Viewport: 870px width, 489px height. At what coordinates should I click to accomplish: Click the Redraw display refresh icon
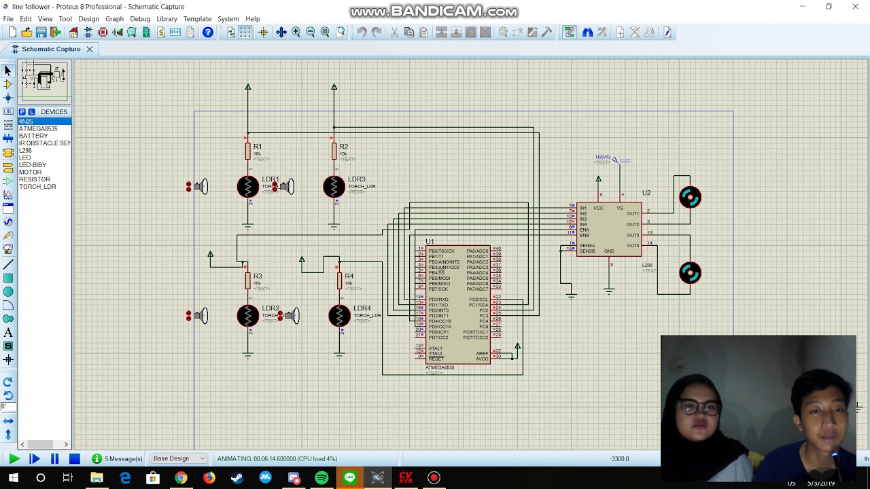[231, 33]
